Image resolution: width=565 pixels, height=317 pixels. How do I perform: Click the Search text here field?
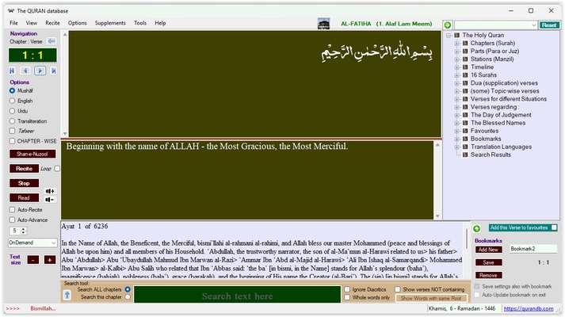coord(238,294)
